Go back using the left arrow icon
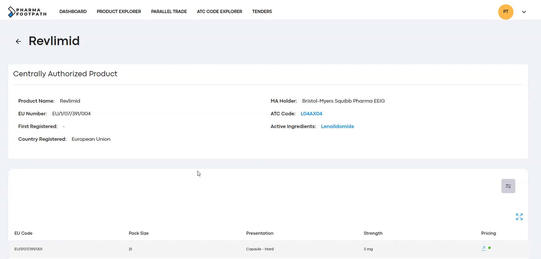Screen dimensions: 541x259 pos(18,41)
